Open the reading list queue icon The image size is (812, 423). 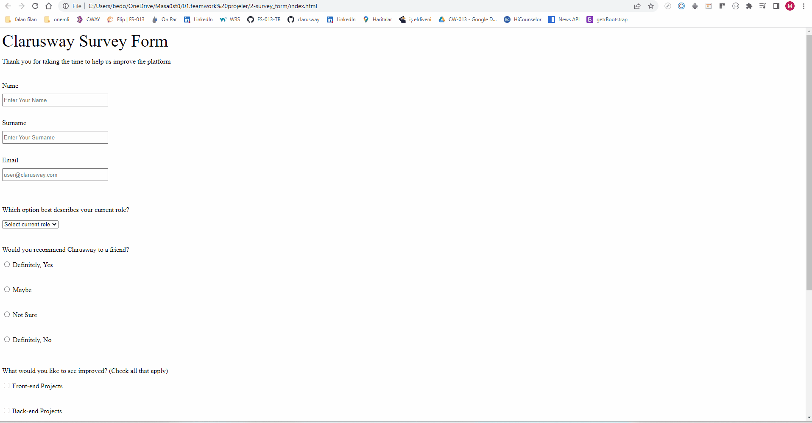click(763, 6)
